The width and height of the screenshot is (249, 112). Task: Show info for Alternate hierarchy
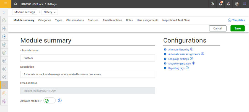191,49
